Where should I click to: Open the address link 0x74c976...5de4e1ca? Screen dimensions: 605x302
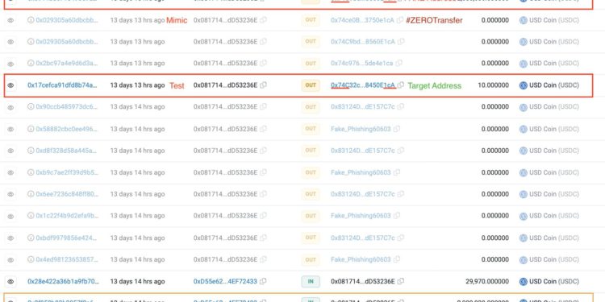tap(362, 63)
